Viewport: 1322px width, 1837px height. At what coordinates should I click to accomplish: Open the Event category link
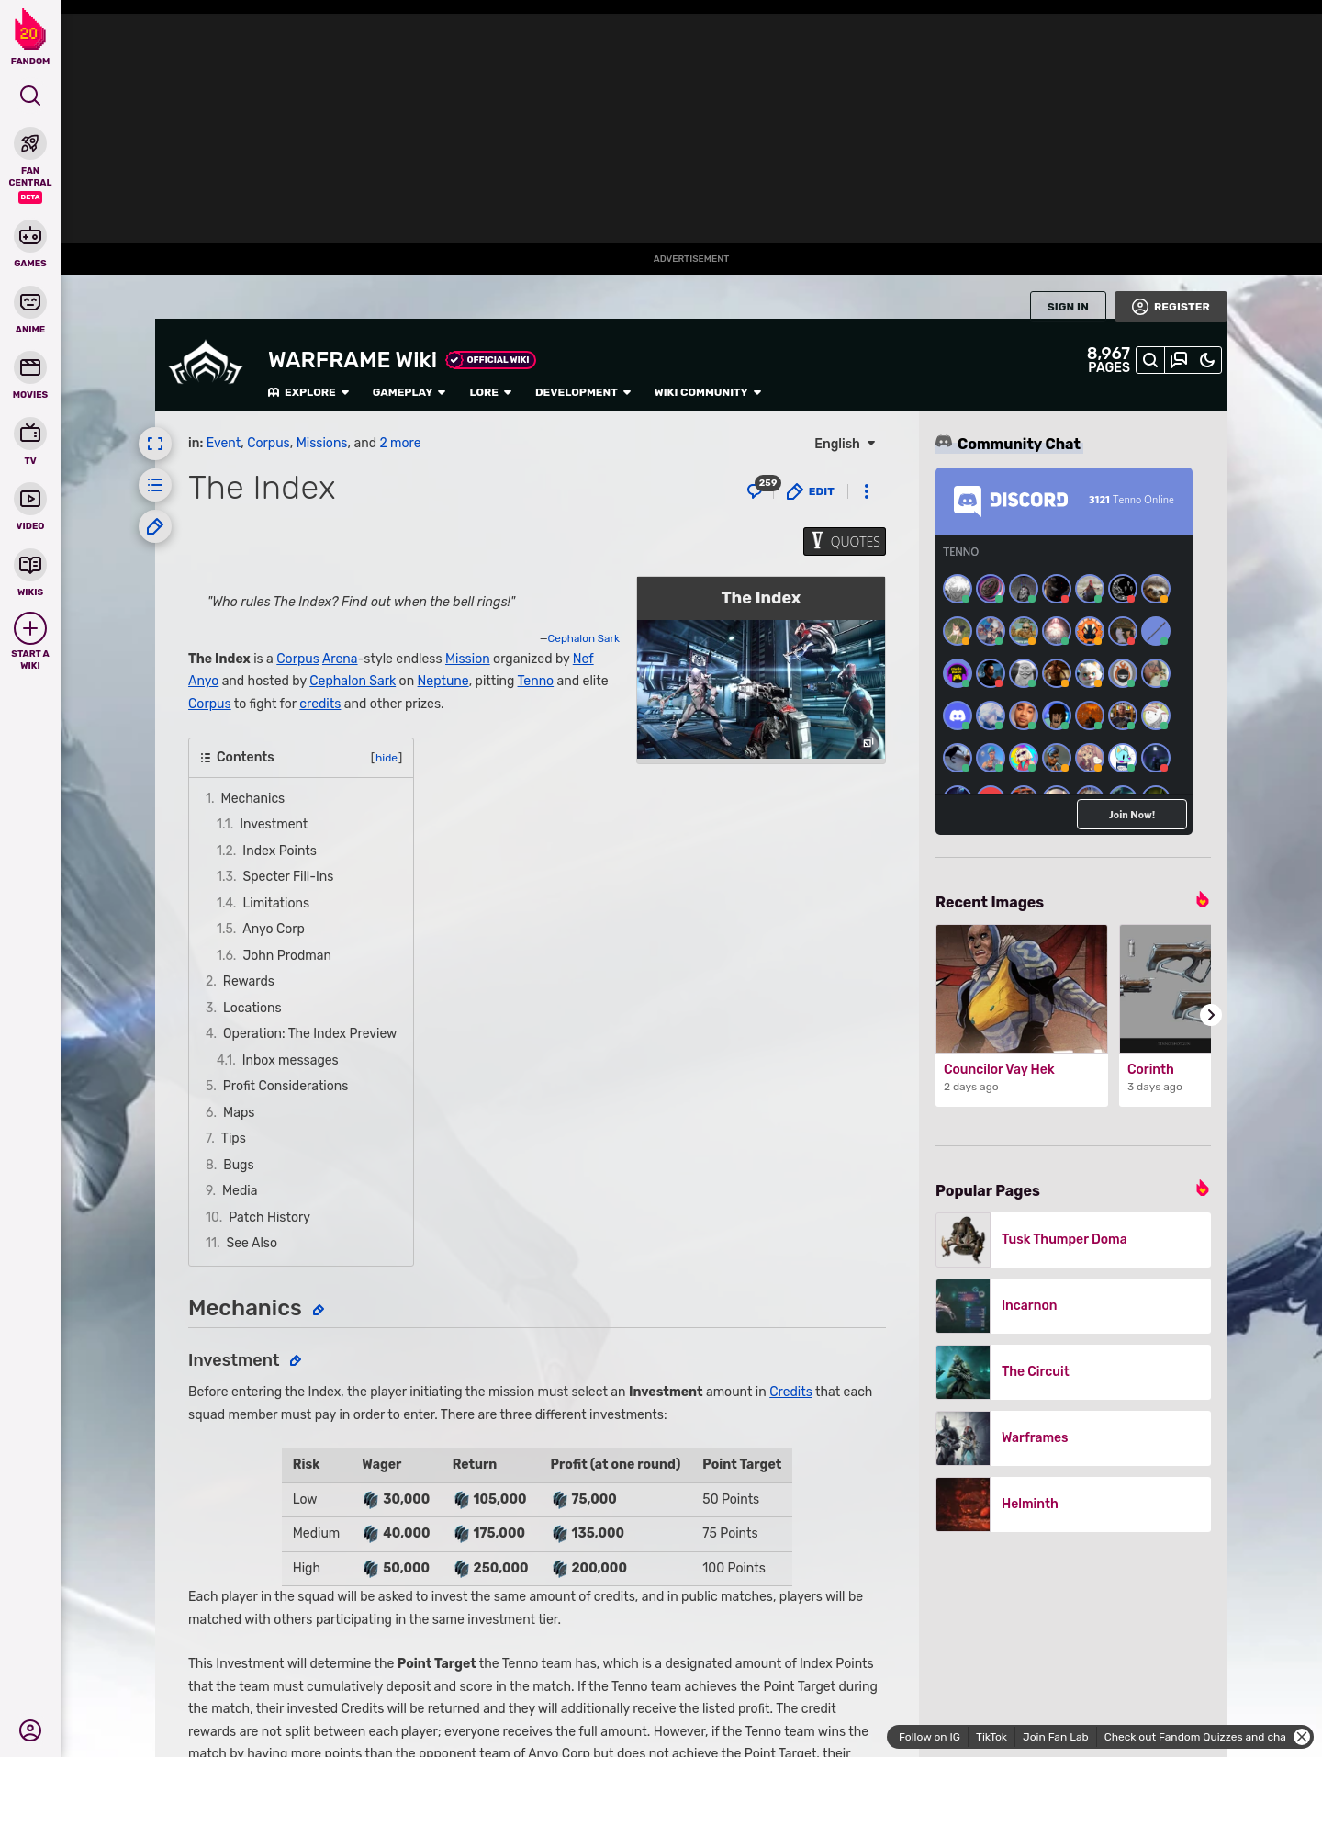(223, 443)
